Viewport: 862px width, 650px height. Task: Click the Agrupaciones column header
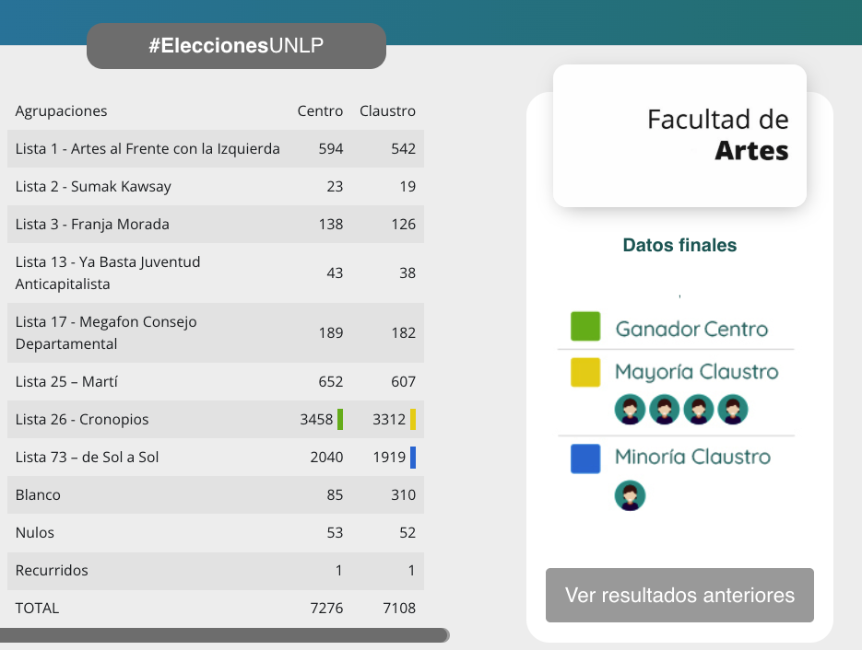point(62,111)
